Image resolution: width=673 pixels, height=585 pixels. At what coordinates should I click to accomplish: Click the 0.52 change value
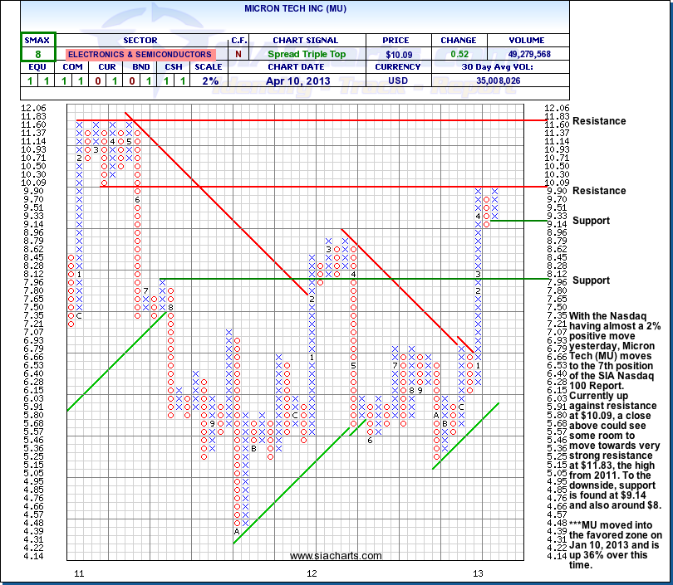457,54
